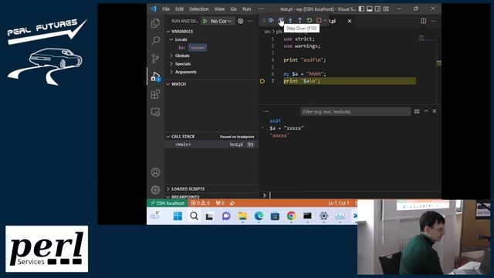Open the Explorer view in the activity bar
The width and height of the screenshot is (494, 278).
155,23
